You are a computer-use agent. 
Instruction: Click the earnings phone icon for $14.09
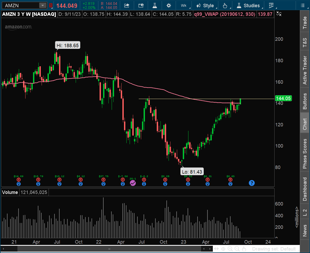click(x=19, y=180)
